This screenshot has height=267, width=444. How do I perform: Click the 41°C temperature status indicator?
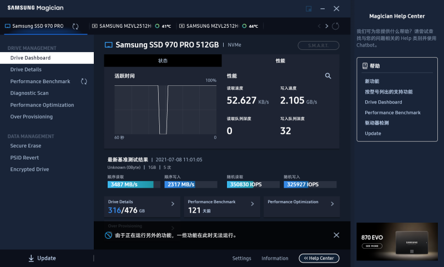pos(163,26)
